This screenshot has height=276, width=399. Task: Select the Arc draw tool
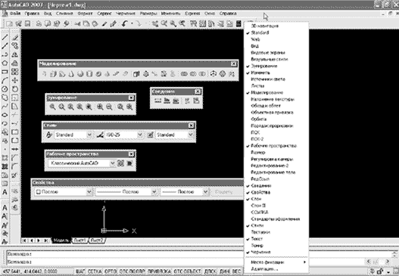[x=5, y=80]
